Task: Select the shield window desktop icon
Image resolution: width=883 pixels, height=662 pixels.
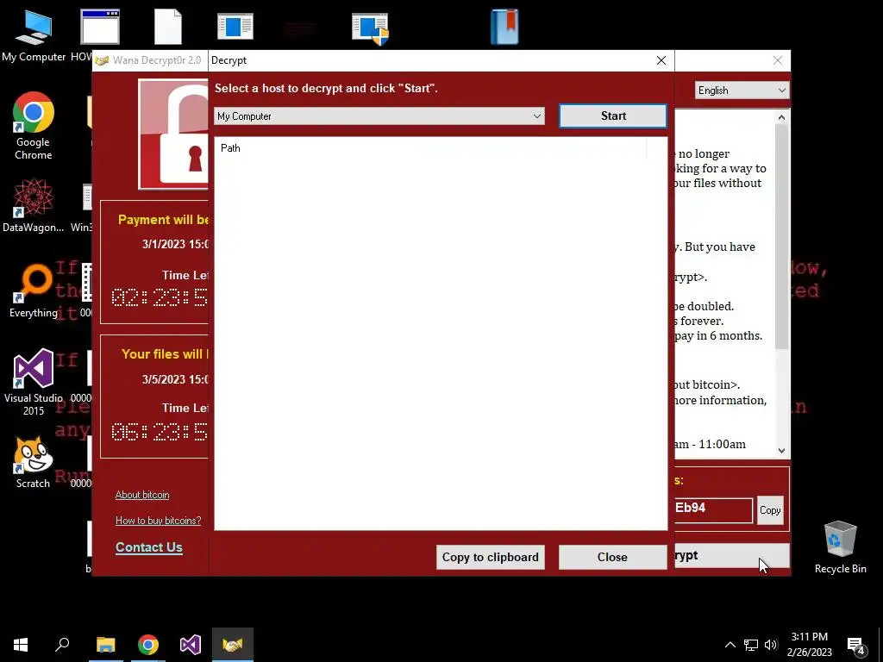Action: point(369,29)
